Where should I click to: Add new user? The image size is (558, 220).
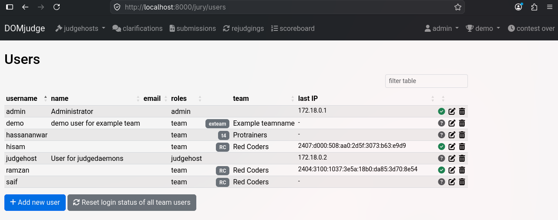[35, 202]
